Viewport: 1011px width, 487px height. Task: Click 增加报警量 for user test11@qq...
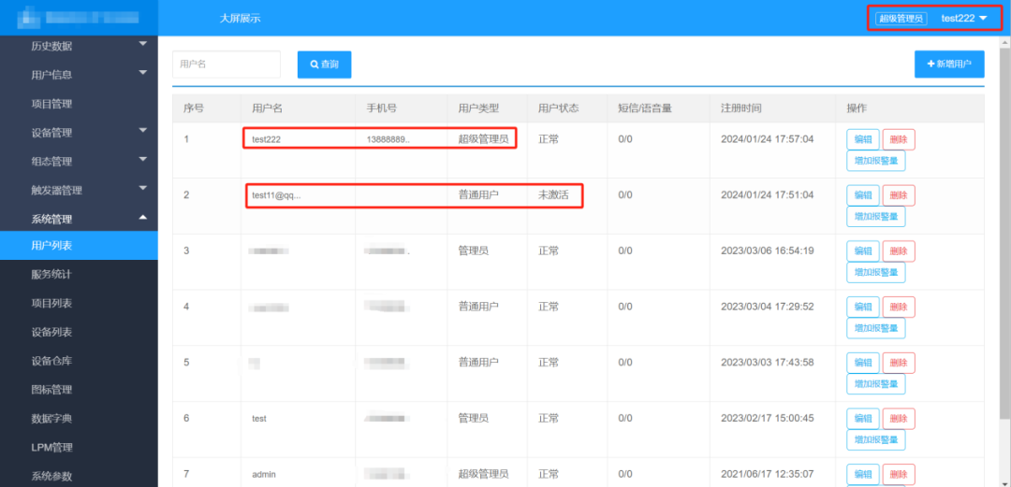point(875,217)
